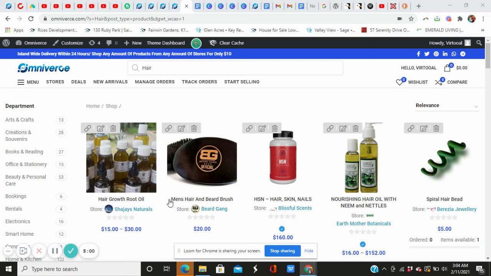Select Beauty & Personal Care department
Image resolution: width=491 pixels, height=276 pixels.
pyautogui.click(x=26, y=180)
